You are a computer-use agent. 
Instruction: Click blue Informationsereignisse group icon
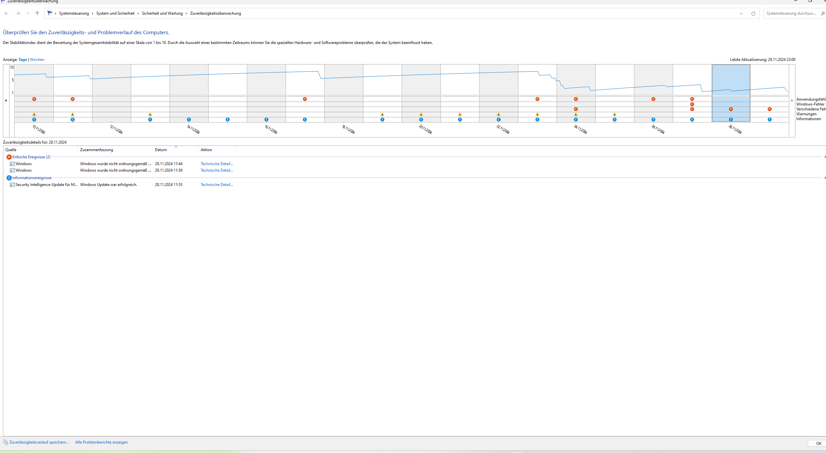coord(9,178)
